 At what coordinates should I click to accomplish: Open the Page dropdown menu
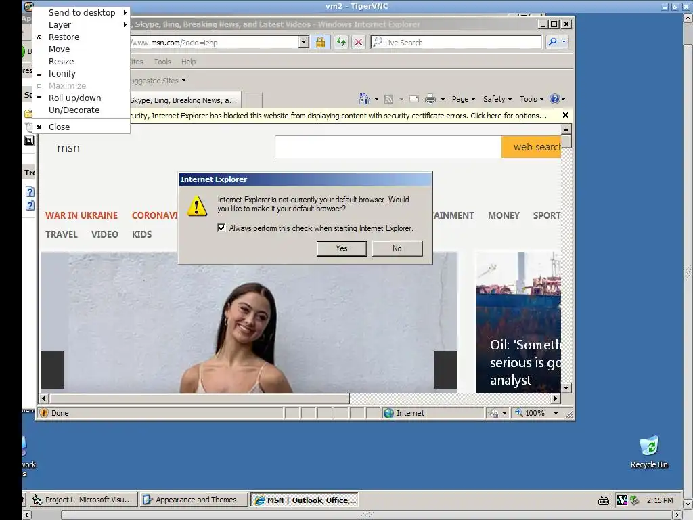(x=463, y=99)
